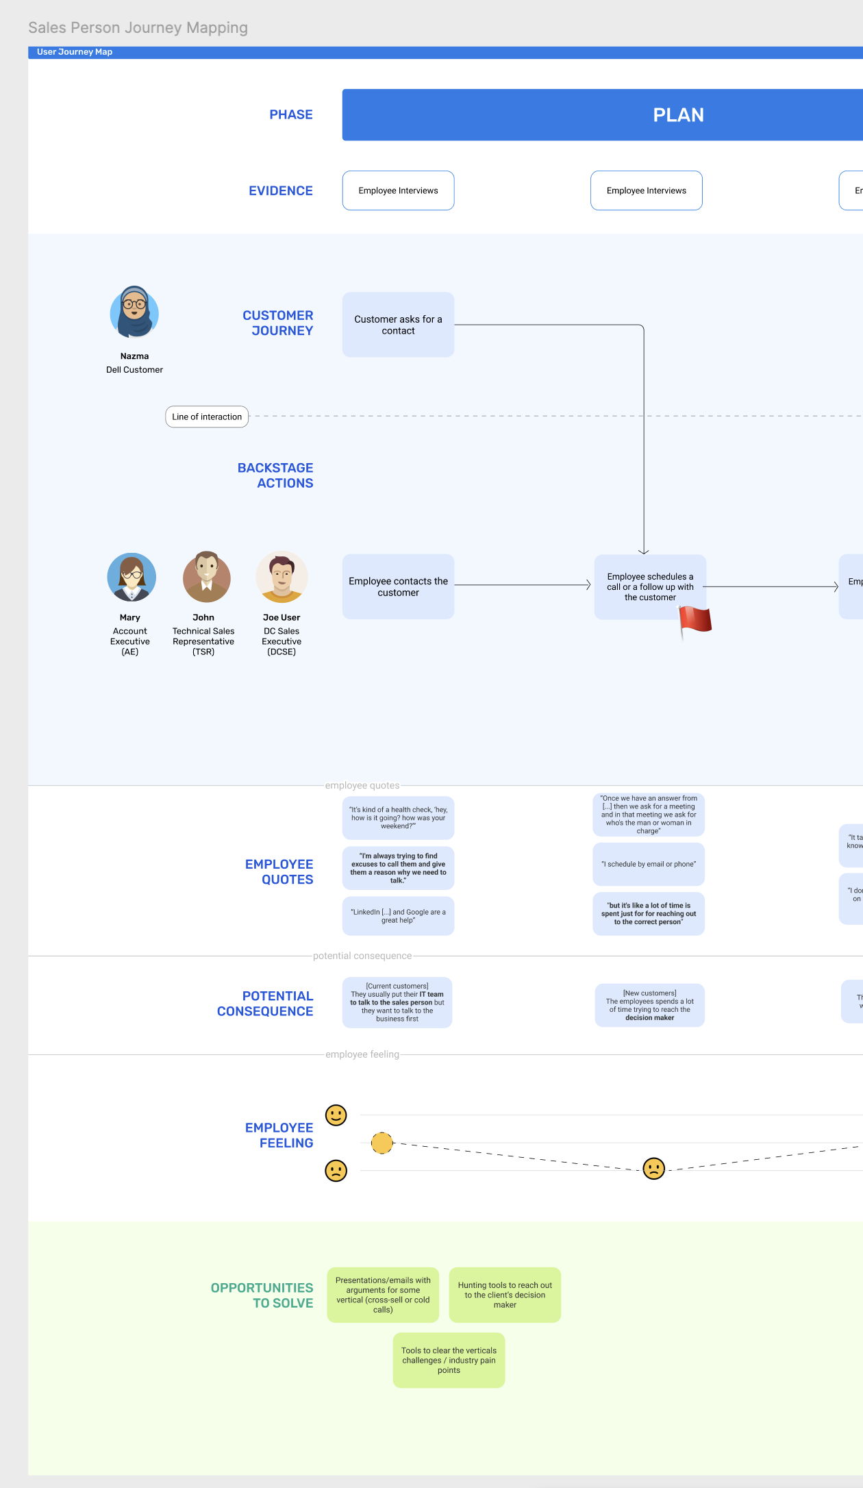Click the User Journey Map frame label
The image size is (863, 1488).
[75, 52]
